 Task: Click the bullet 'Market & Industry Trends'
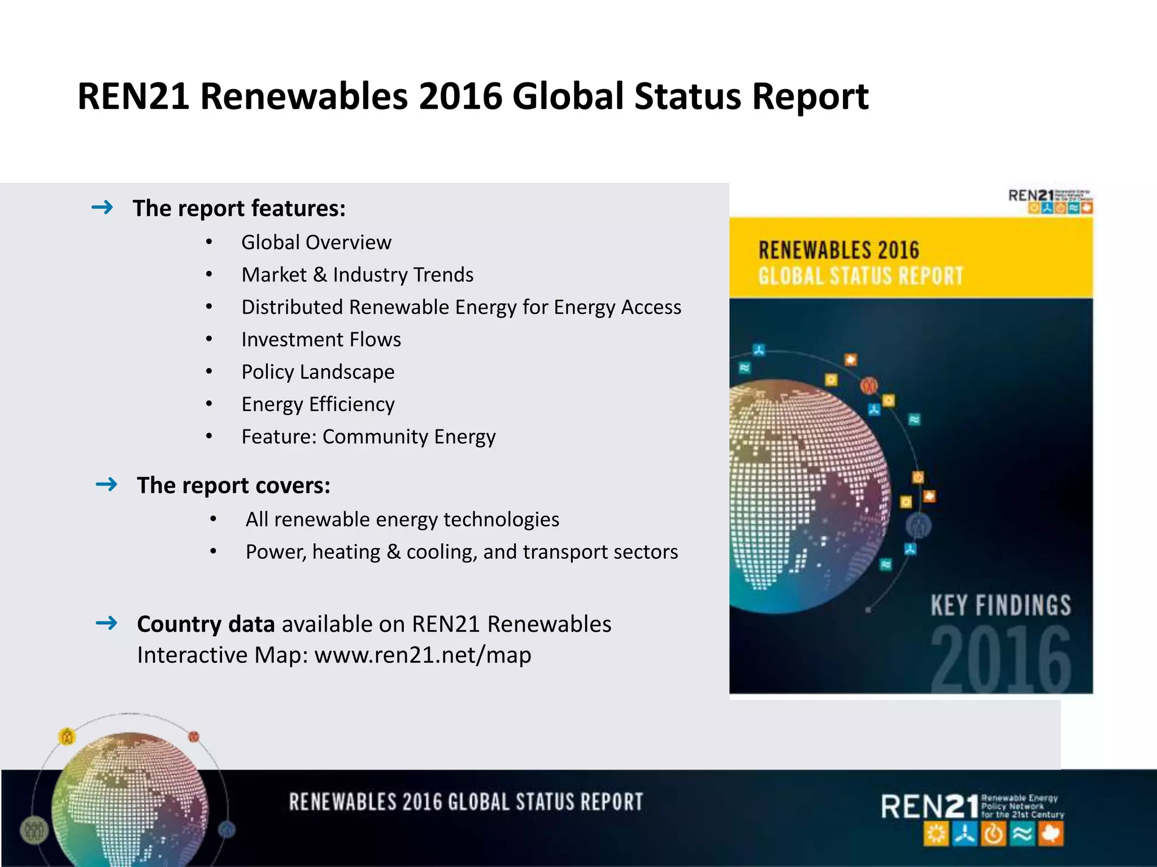358,275
